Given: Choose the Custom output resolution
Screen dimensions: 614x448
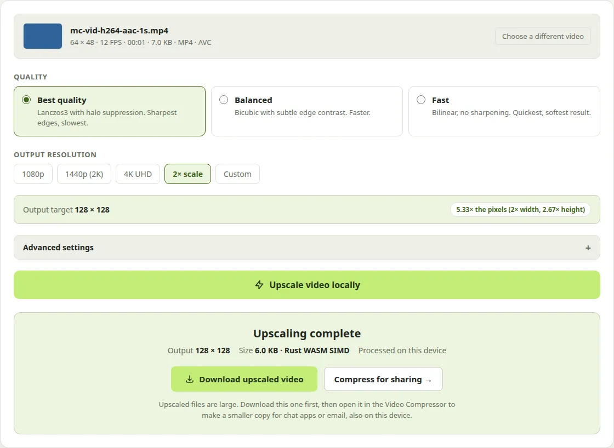Looking at the screenshot, I should pyautogui.click(x=238, y=174).
